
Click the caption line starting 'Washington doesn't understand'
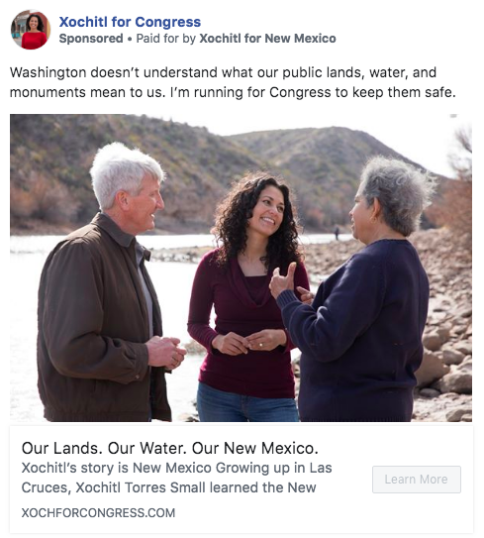(x=223, y=72)
